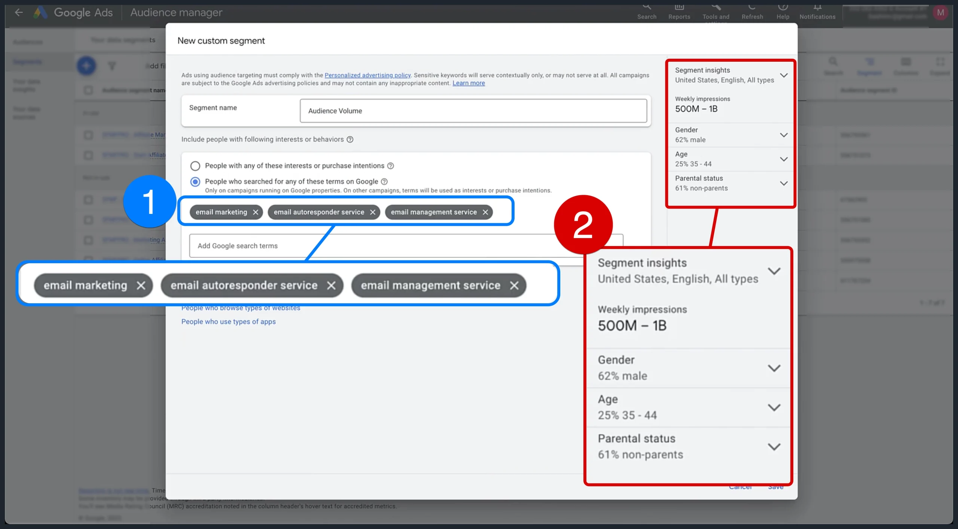Expand the Age insights section
Screen dimensions: 958x529
click(x=784, y=159)
